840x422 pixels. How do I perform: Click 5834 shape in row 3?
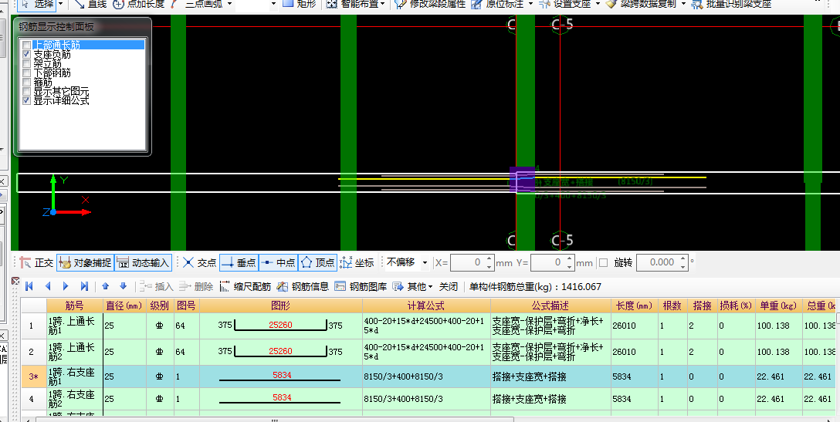coord(281,376)
